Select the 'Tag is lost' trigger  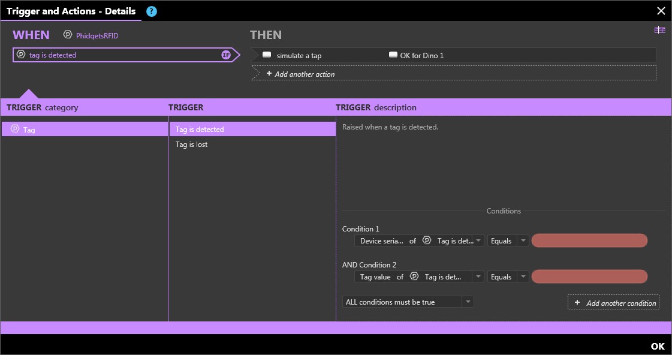tap(192, 145)
